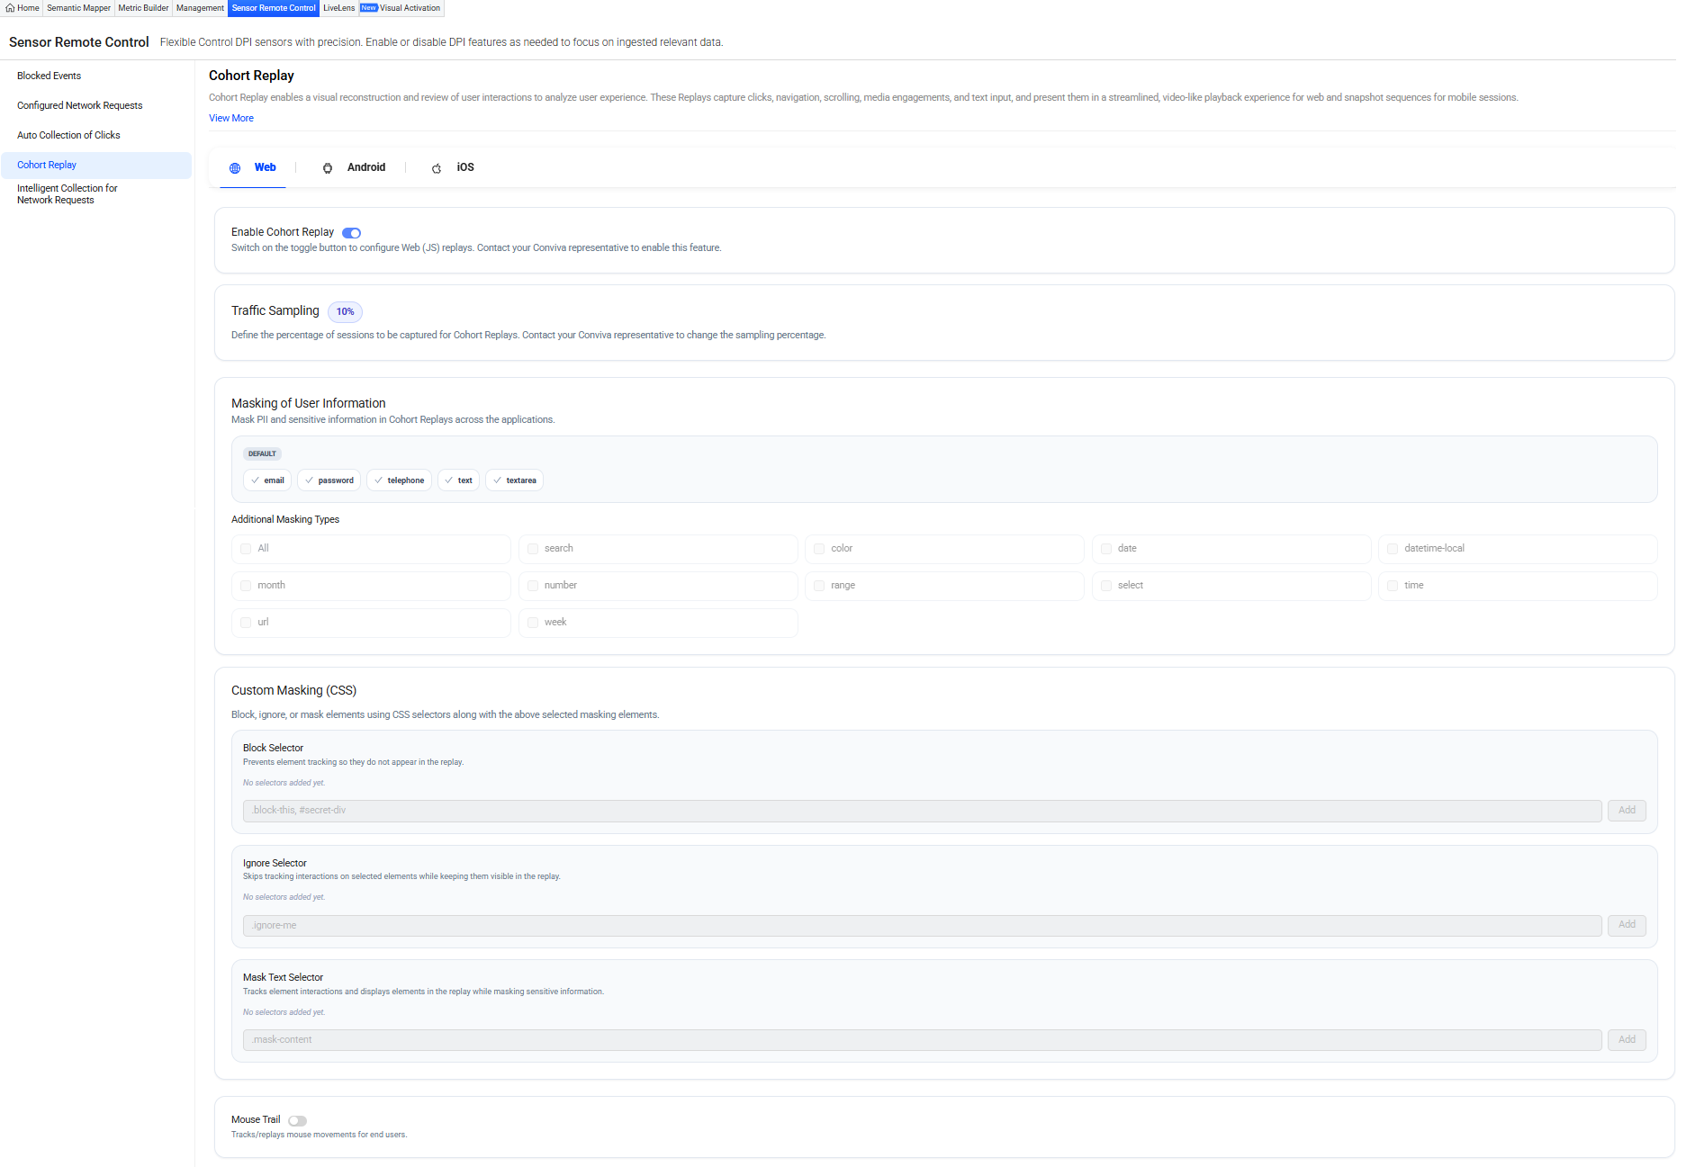Toggle the Enable Cohort Replay switch
This screenshot has width=1695, height=1167.
(x=351, y=233)
